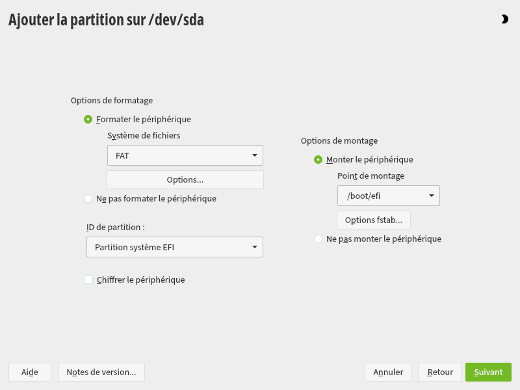Click the 'Système de fichiers' label
Image resolution: width=520 pixels, height=390 pixels.
pyautogui.click(x=144, y=136)
